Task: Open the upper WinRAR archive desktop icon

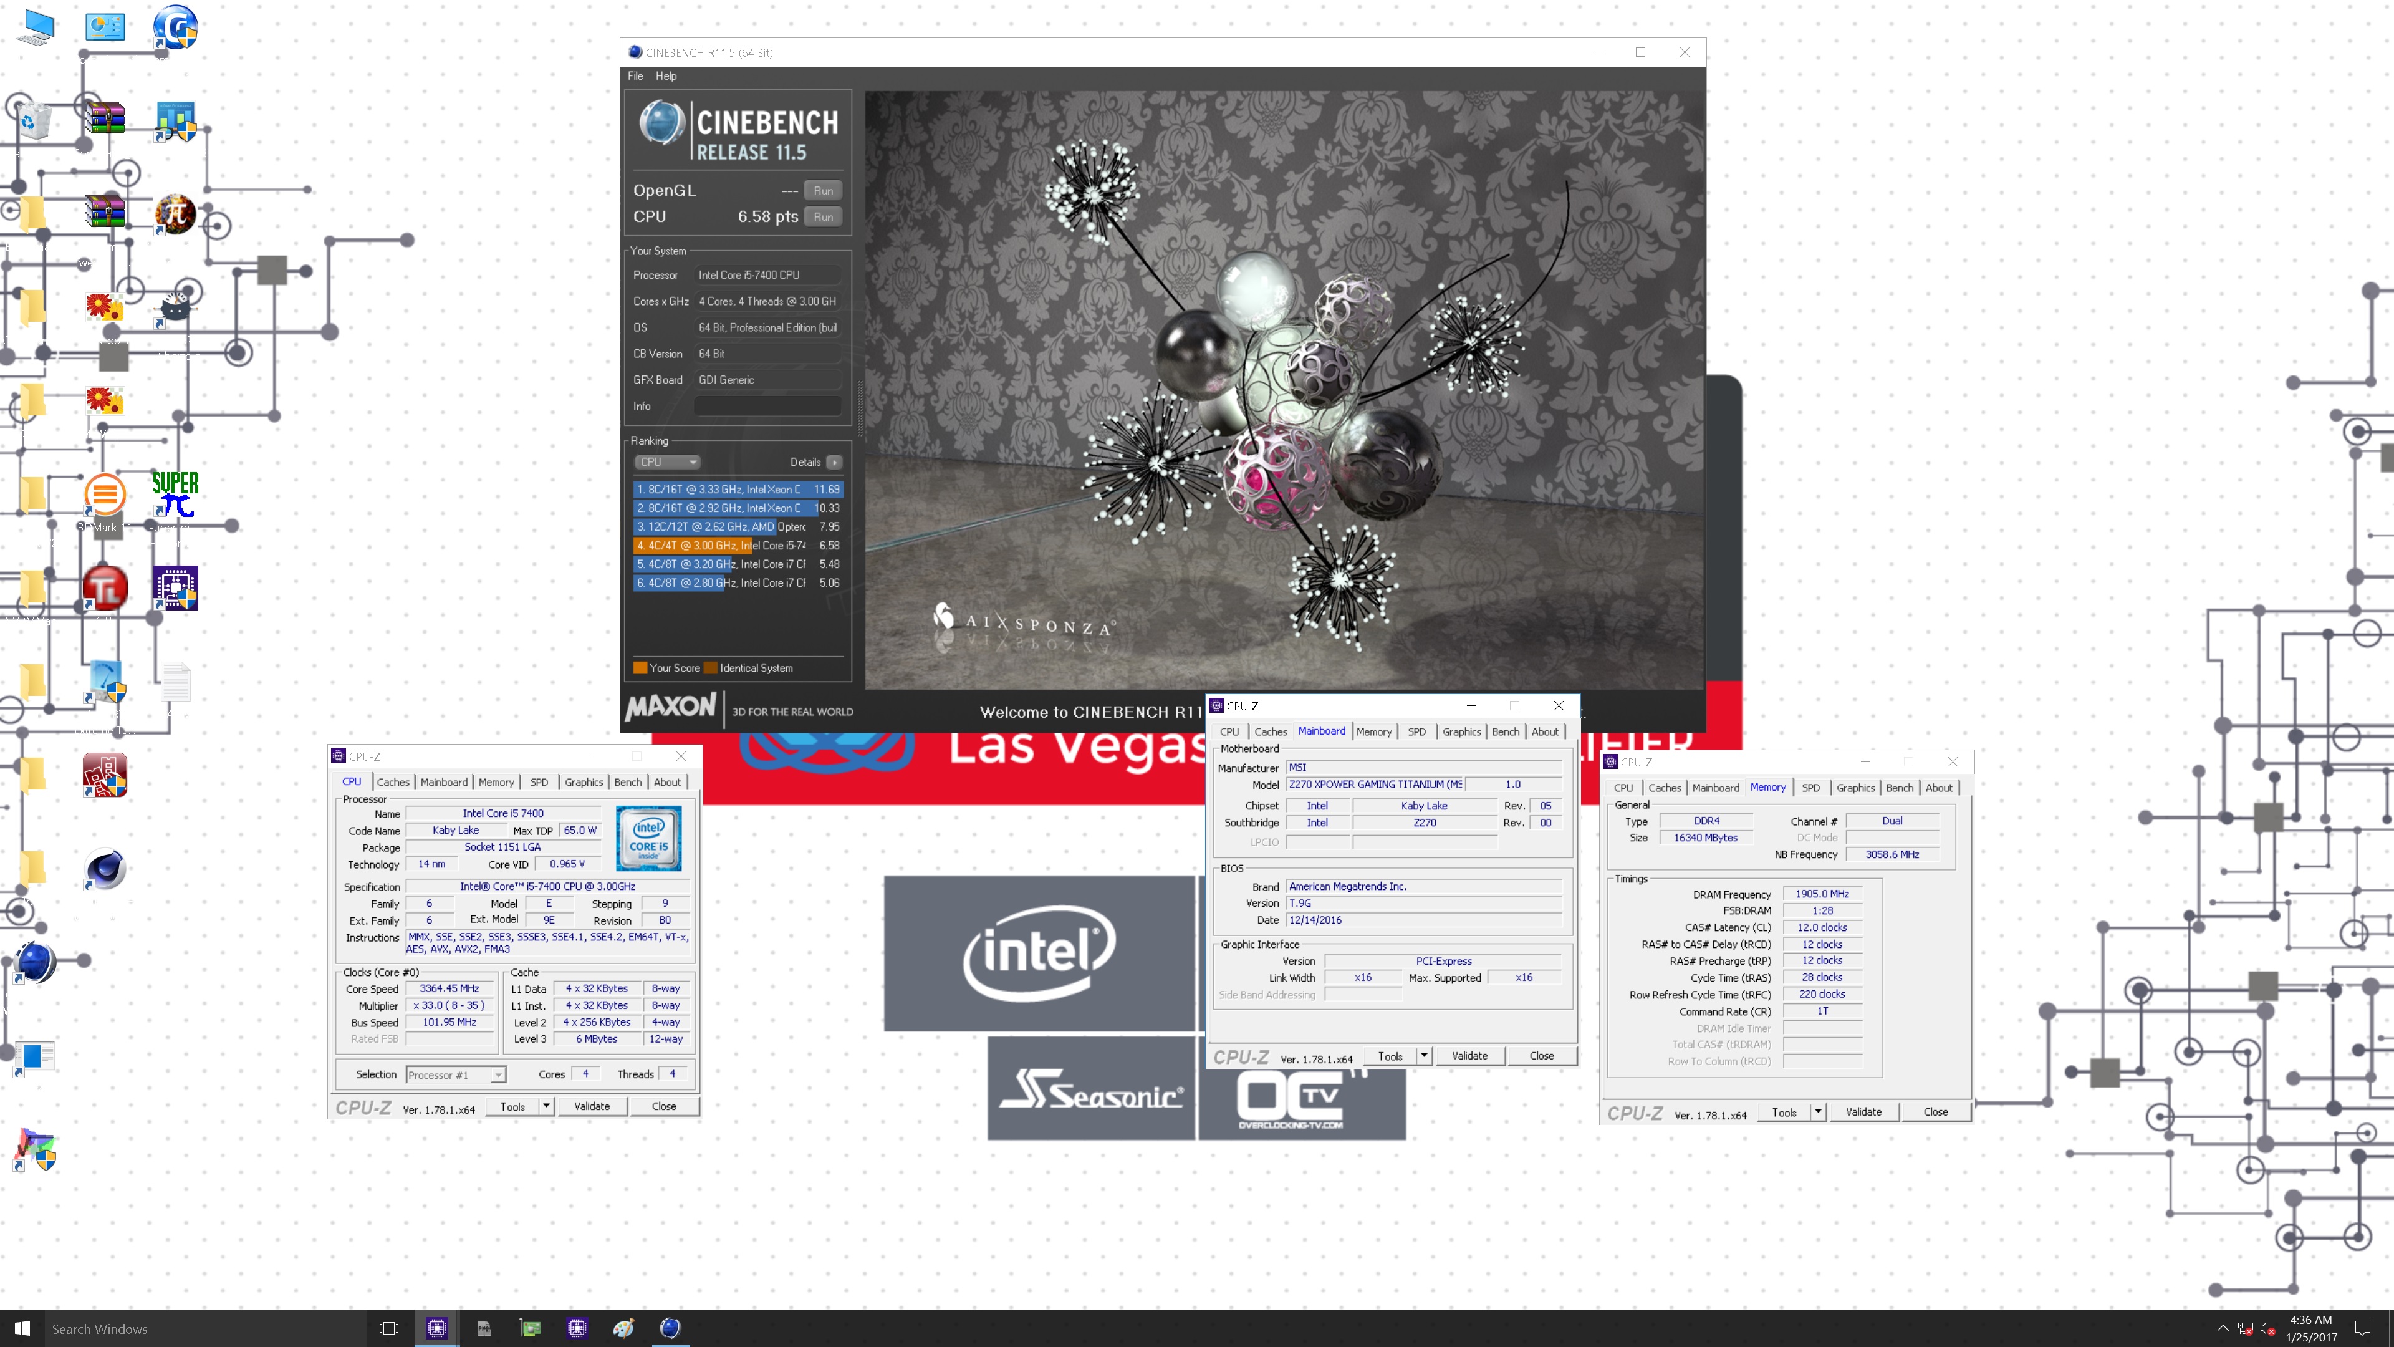Action: tap(105, 119)
